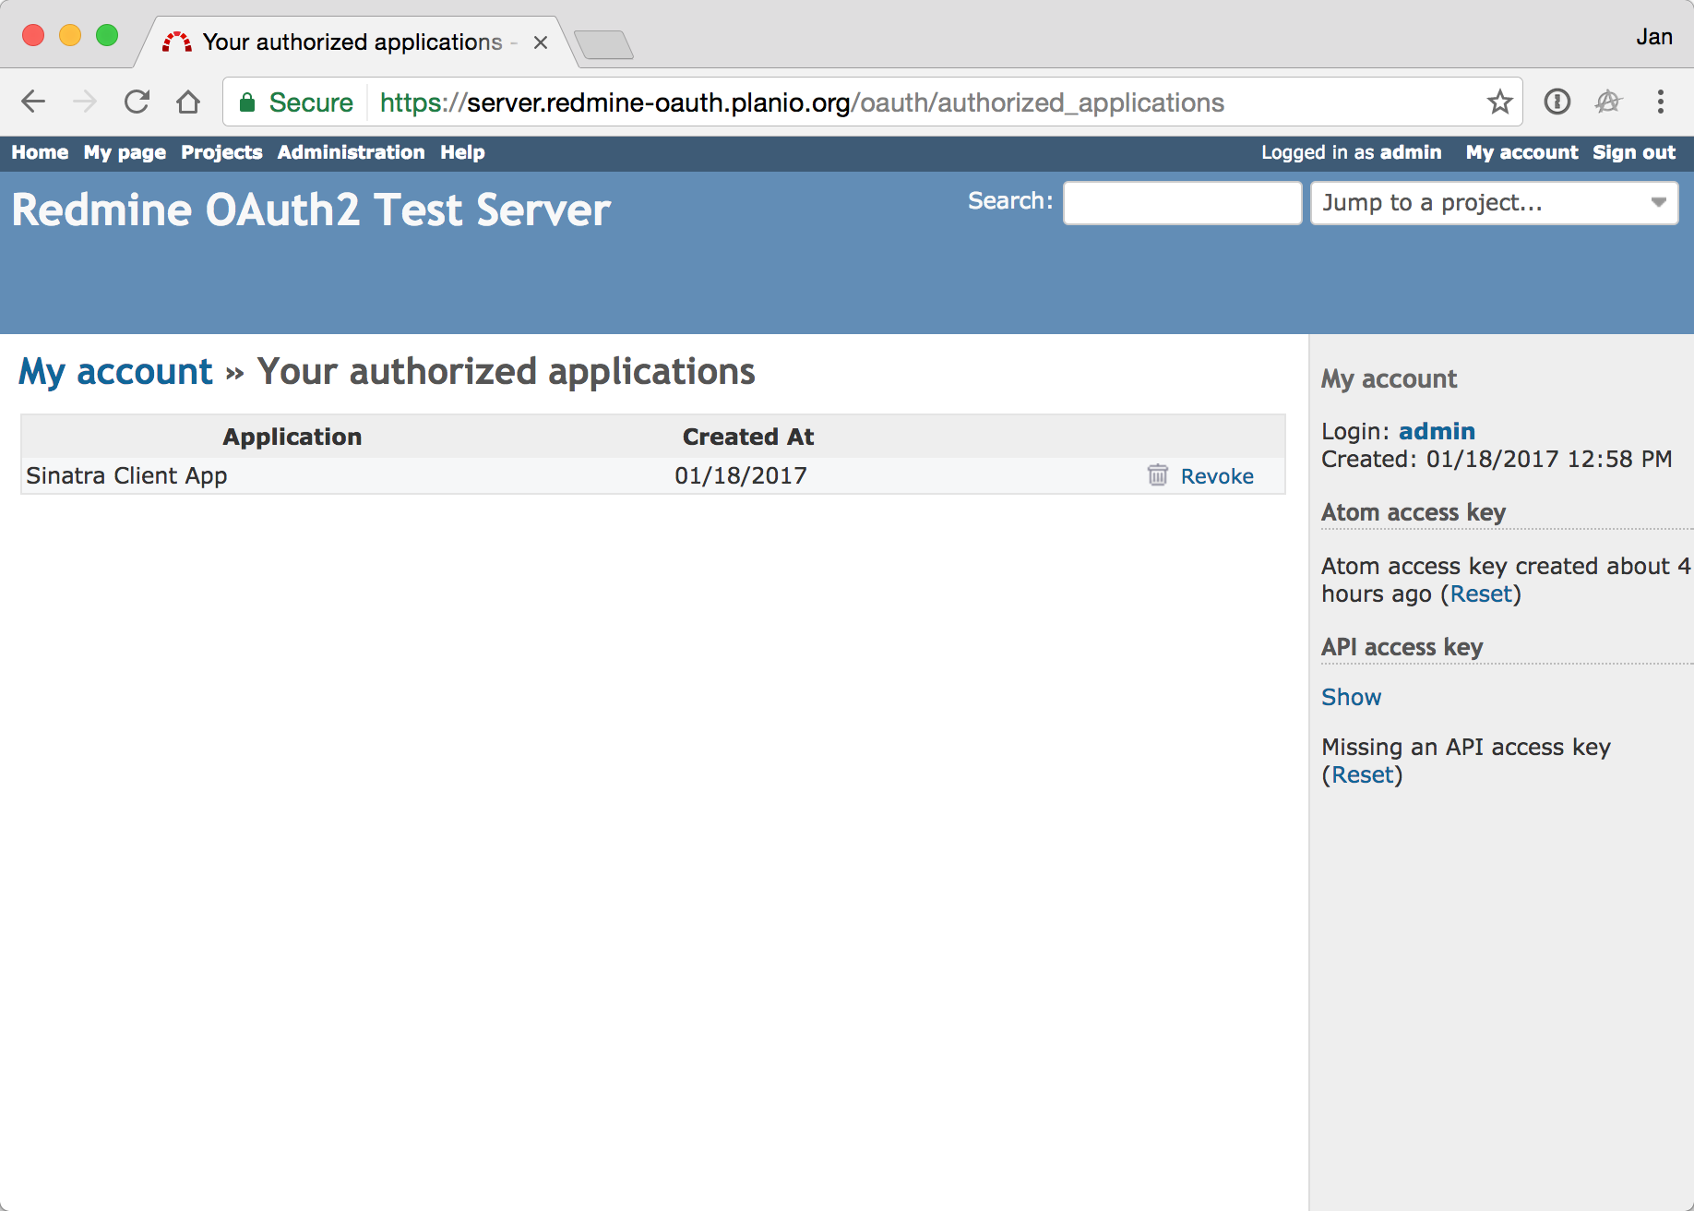1694x1211 pixels.
Task: Click the Jan profile button
Action: pos(1653,37)
